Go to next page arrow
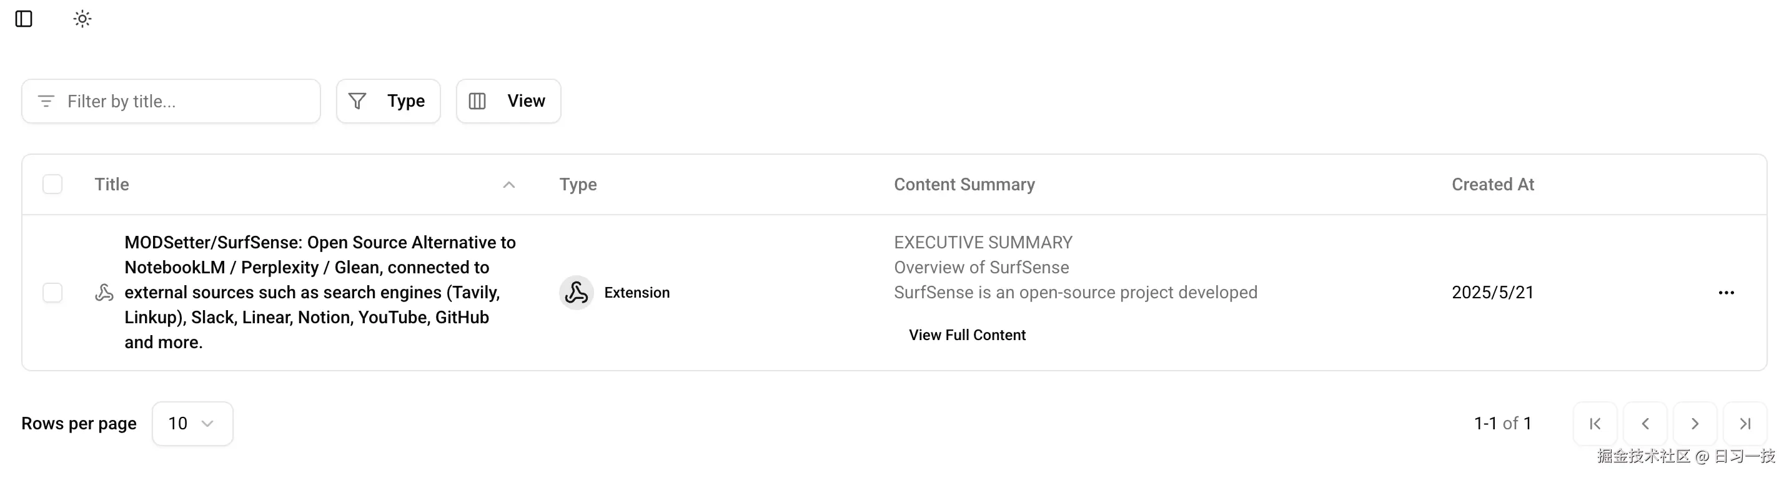This screenshot has height=478, width=1789. coord(1695,423)
